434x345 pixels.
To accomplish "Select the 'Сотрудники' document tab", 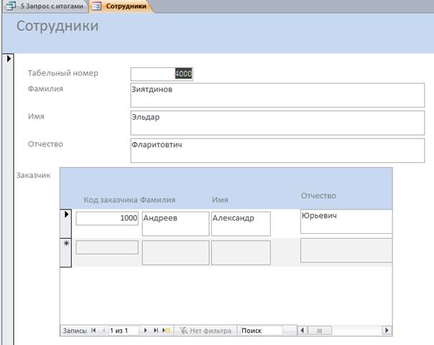I will click(121, 6).
